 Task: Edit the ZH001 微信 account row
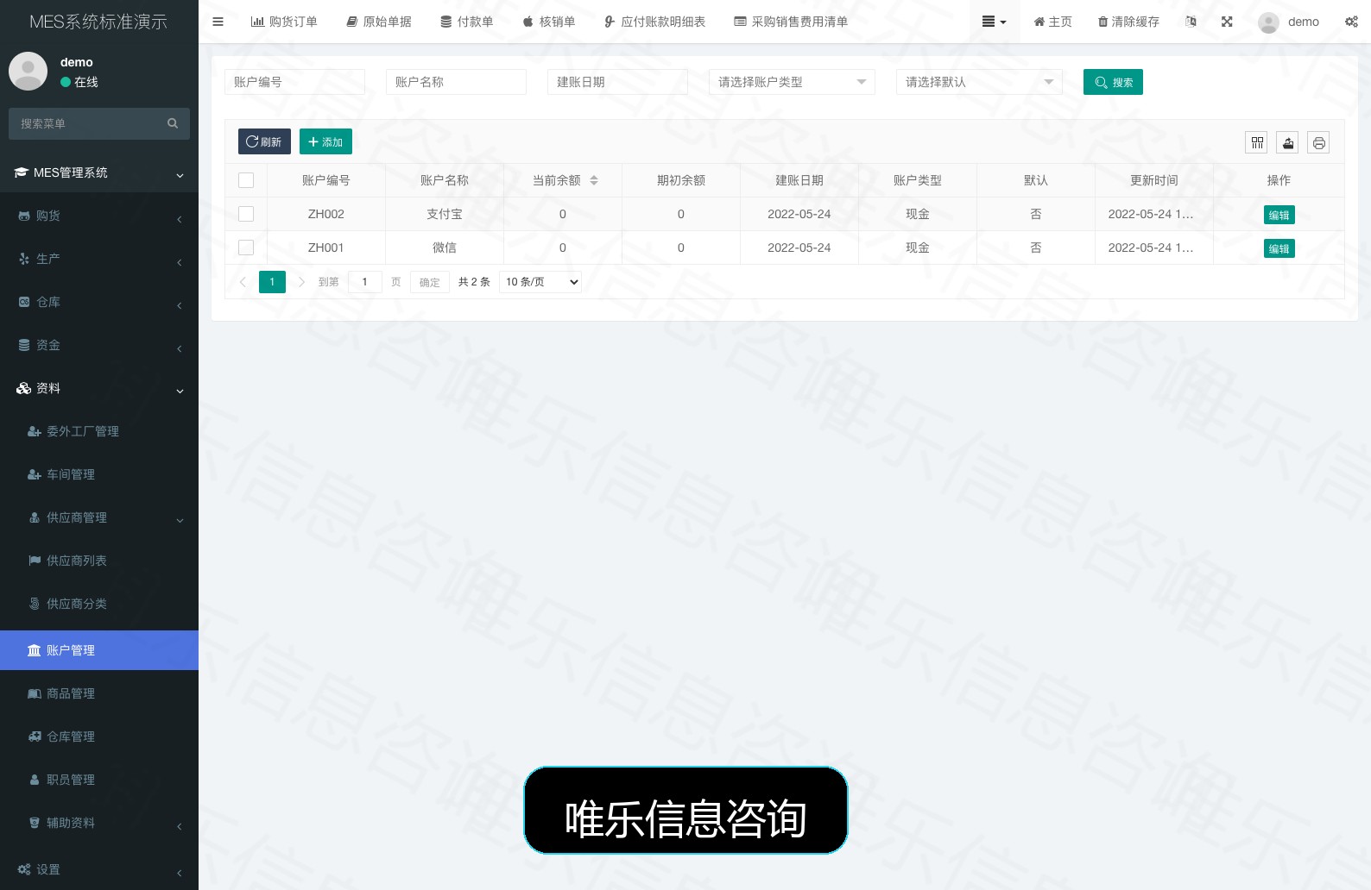point(1279,248)
